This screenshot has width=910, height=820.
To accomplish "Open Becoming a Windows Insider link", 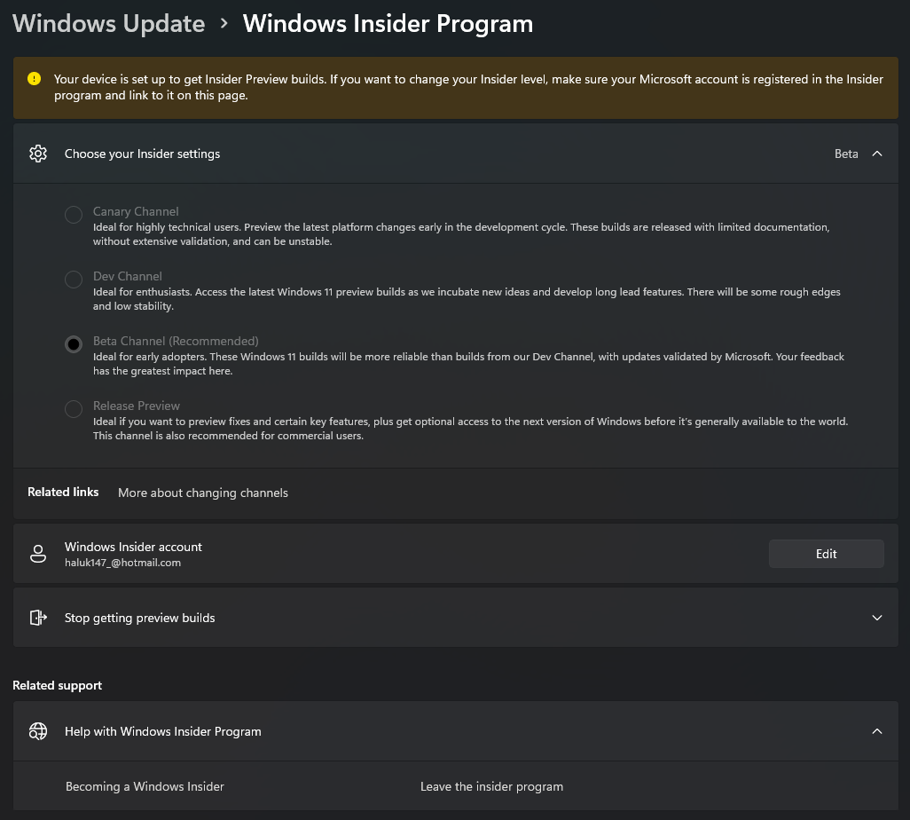I will point(145,786).
